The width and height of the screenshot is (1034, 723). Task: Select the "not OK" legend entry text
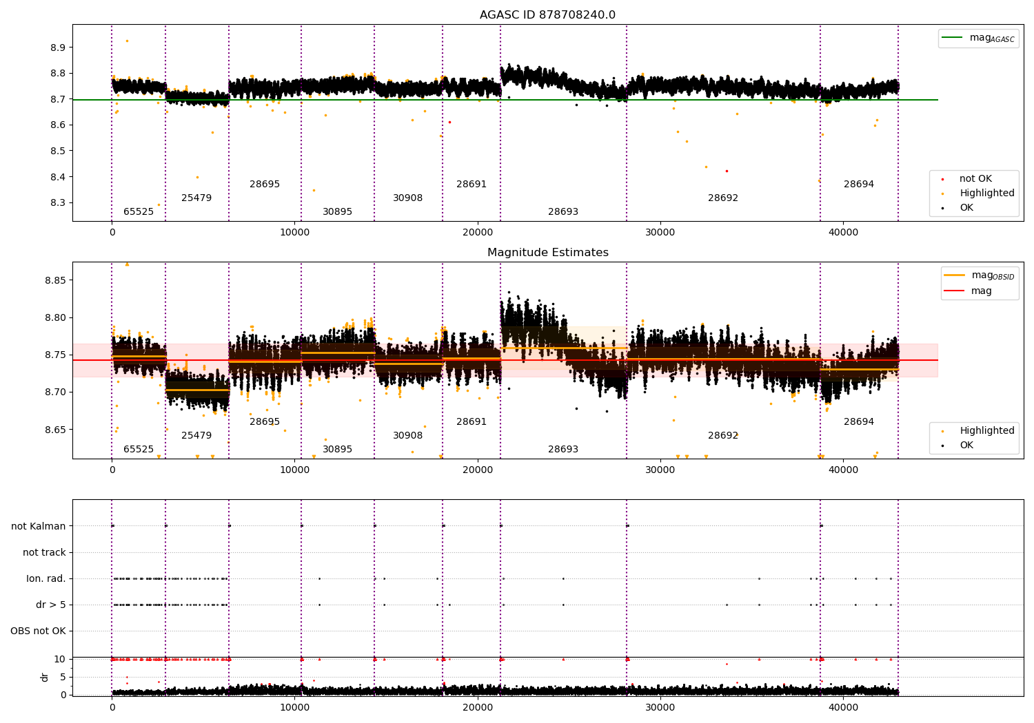[975, 179]
